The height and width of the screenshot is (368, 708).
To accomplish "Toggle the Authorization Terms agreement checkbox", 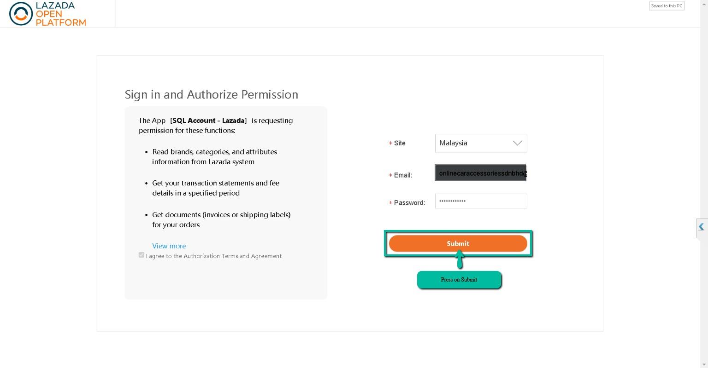I will coord(142,255).
